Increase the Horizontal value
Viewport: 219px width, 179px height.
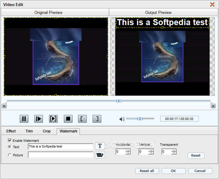click(128, 150)
